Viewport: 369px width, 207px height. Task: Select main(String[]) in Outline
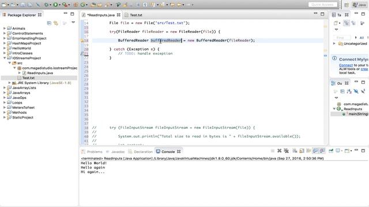coord(359,114)
